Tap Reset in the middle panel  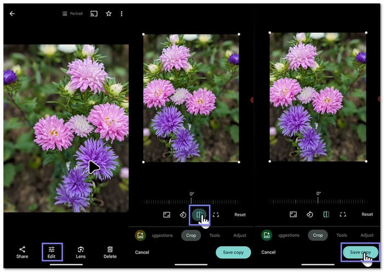(x=240, y=215)
